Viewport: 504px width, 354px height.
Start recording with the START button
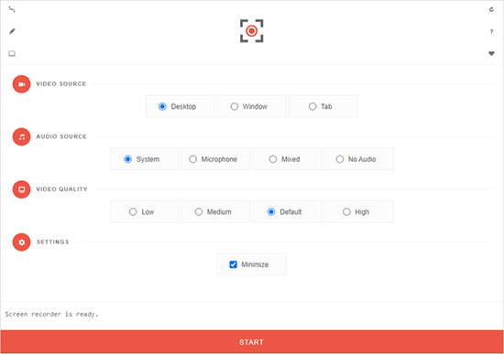pyautogui.click(x=252, y=342)
